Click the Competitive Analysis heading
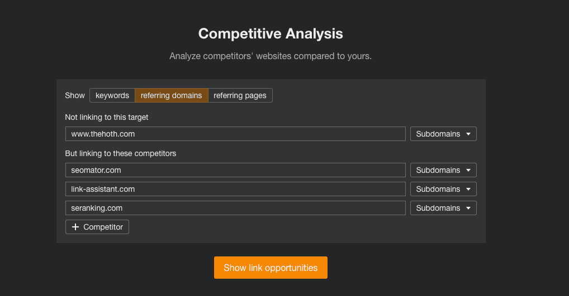569x296 pixels. 271,33
